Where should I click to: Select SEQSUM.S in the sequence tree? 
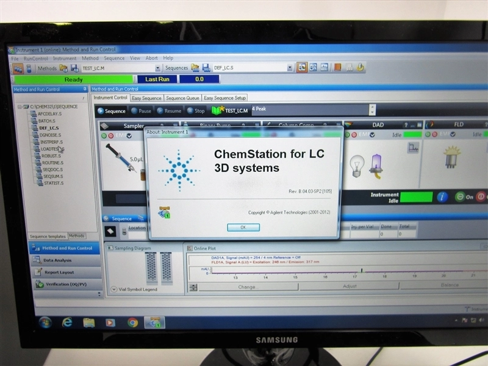(x=53, y=176)
